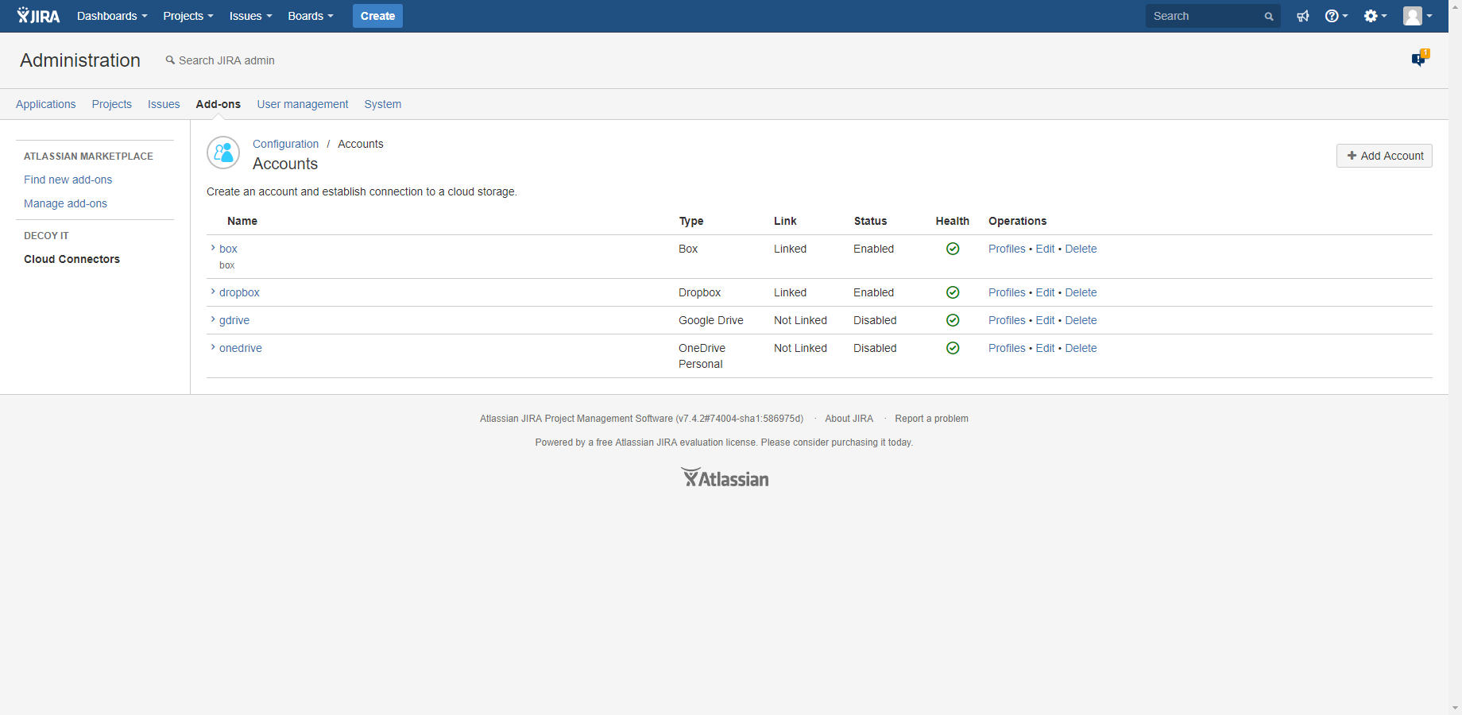
Task: Click the Not Linked cell for onedrive
Action: click(800, 348)
